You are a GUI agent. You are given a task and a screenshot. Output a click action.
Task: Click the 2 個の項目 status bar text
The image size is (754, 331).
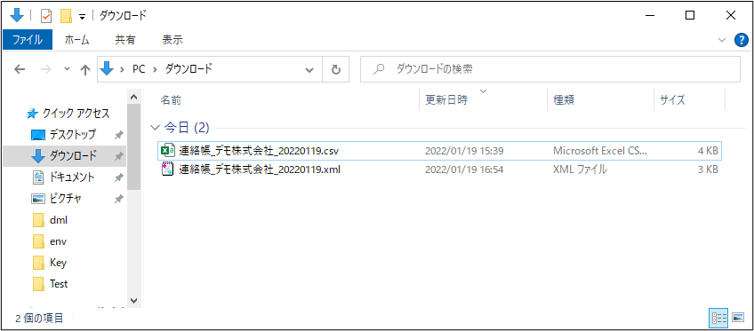[39, 318]
